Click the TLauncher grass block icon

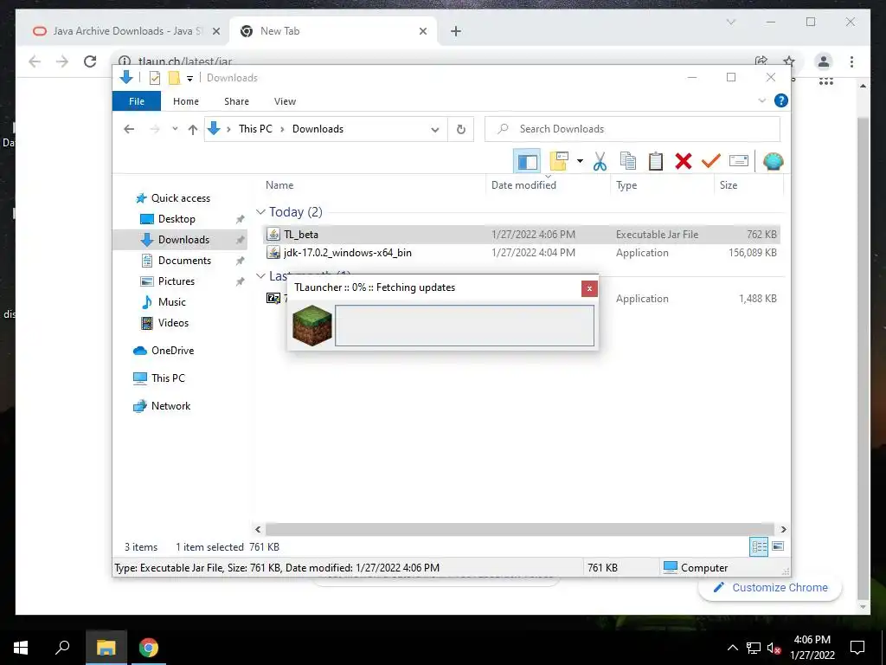click(311, 326)
